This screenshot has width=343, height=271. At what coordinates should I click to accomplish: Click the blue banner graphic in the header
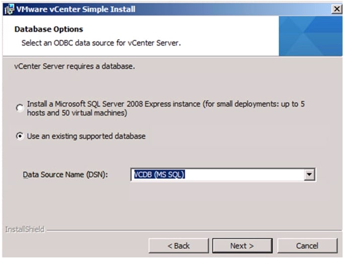pos(310,36)
